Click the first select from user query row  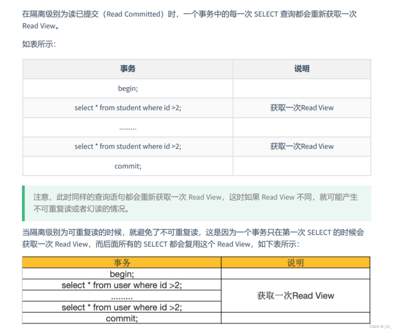121,285
